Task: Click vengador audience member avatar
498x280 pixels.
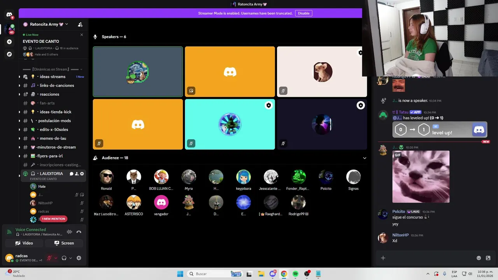Action: coord(161,202)
